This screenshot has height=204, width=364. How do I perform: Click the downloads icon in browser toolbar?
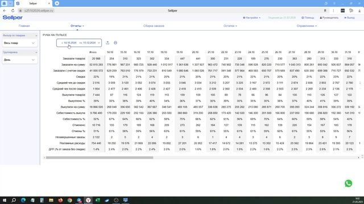point(359,11)
